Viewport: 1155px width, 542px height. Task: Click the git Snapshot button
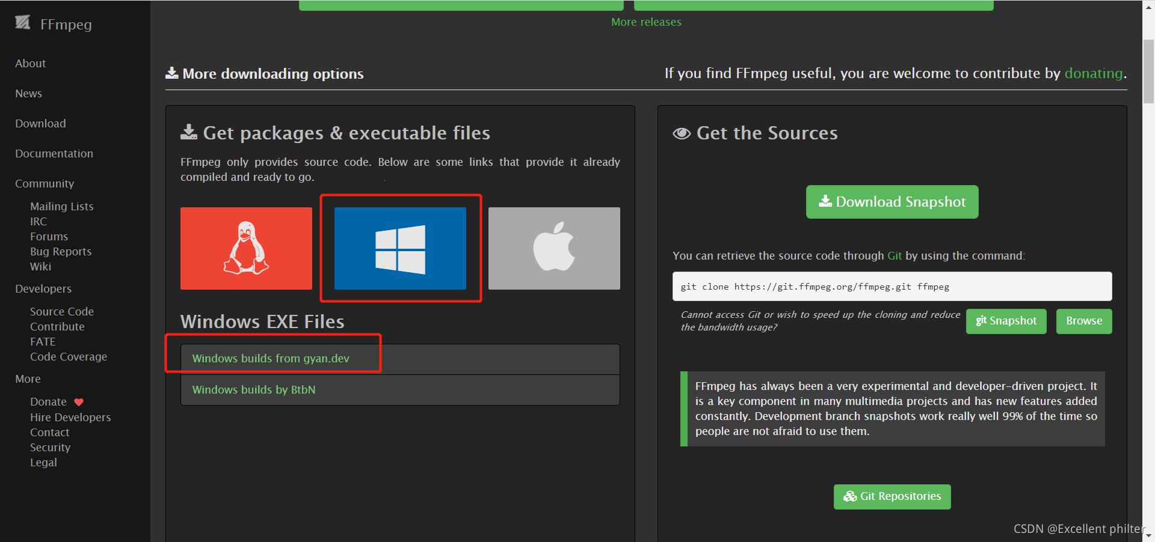[x=1006, y=321]
